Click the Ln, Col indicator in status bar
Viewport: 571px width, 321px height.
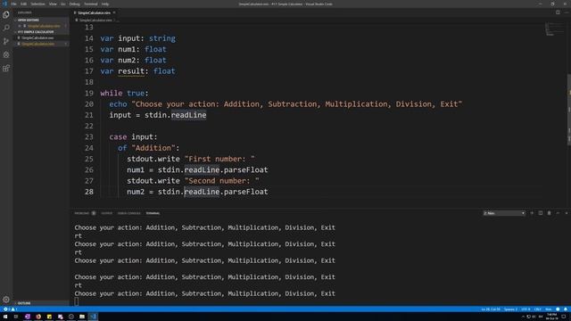(x=491, y=309)
